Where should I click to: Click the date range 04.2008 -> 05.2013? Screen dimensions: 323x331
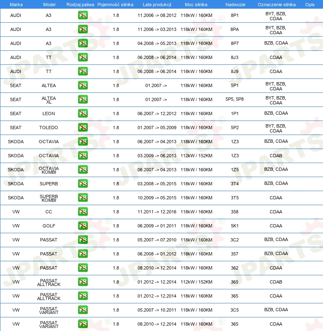tap(157, 43)
